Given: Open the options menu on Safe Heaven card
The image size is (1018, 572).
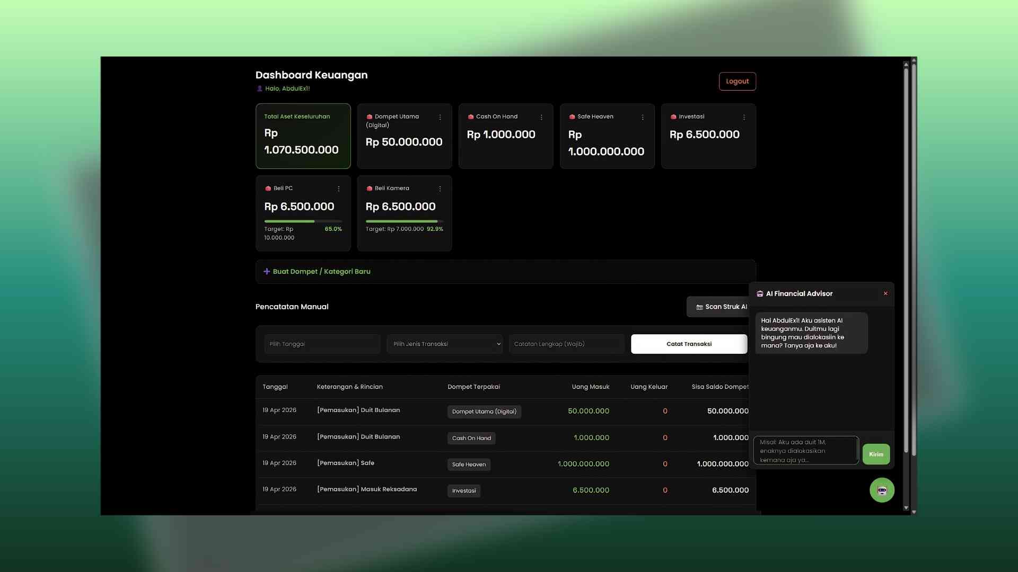Looking at the screenshot, I should pyautogui.click(x=643, y=118).
